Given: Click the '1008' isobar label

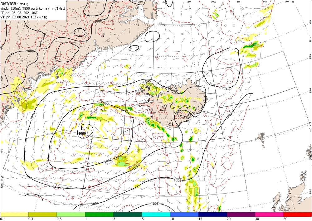Looking at the screenshot, I should tap(155, 204).
